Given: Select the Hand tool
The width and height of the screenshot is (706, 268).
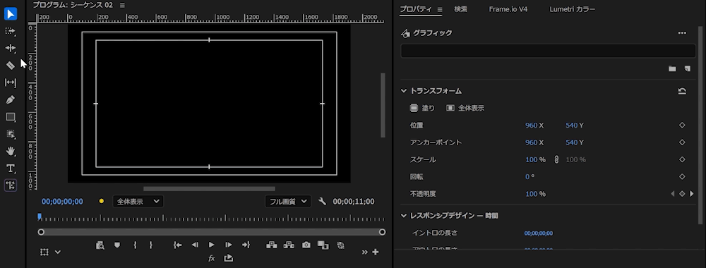Looking at the screenshot, I should point(11,151).
